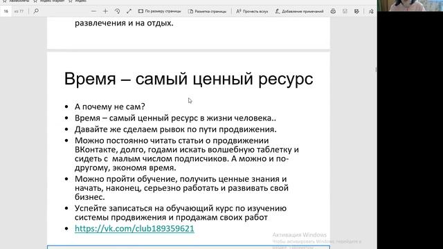Click the text 'развлечения и на отдых.'

coord(124,23)
